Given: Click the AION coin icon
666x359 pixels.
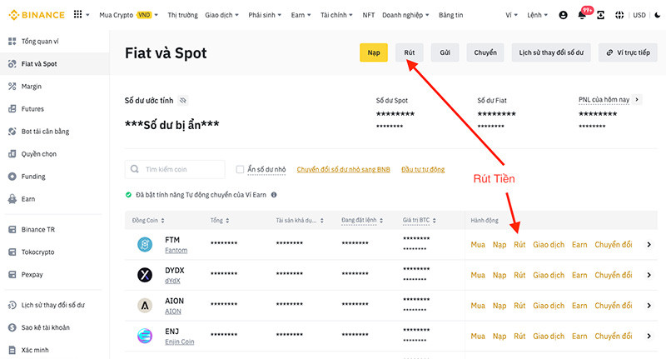Looking at the screenshot, I should (x=145, y=306).
